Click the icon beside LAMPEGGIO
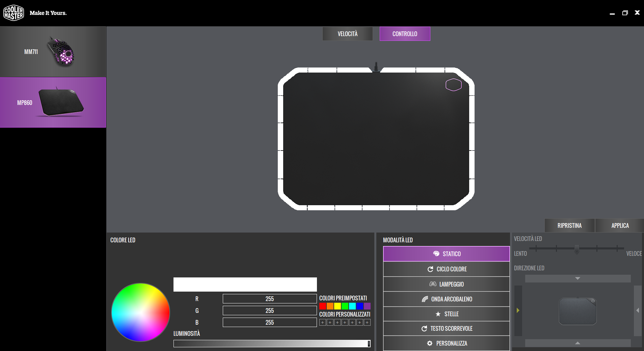The image size is (644, 351). point(433,284)
